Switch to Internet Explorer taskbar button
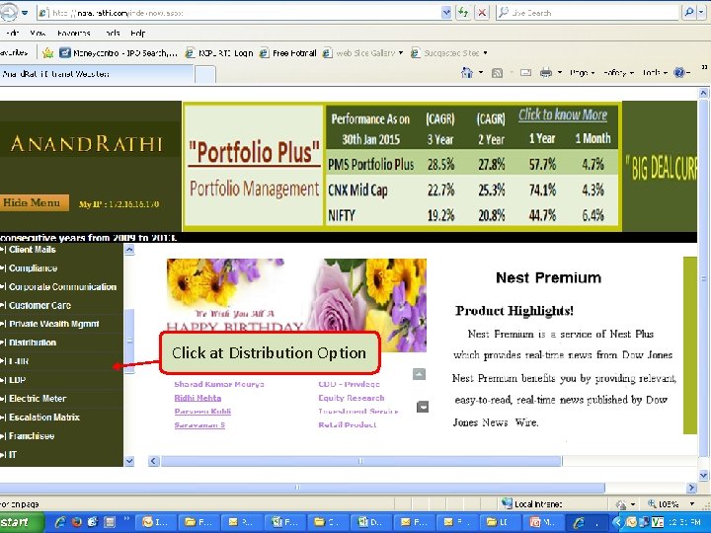 tap(588, 522)
